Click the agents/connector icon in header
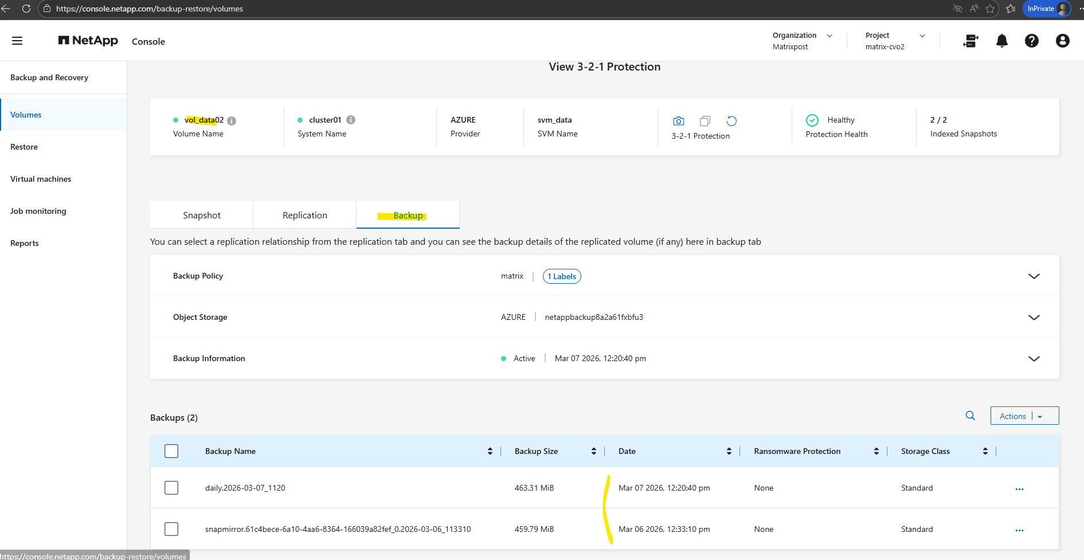Image resolution: width=1084 pixels, height=560 pixels. [970, 41]
